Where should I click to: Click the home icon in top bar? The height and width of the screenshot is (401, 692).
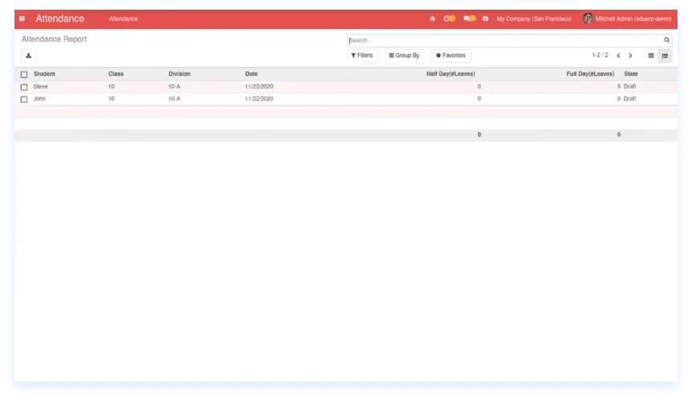coord(433,19)
